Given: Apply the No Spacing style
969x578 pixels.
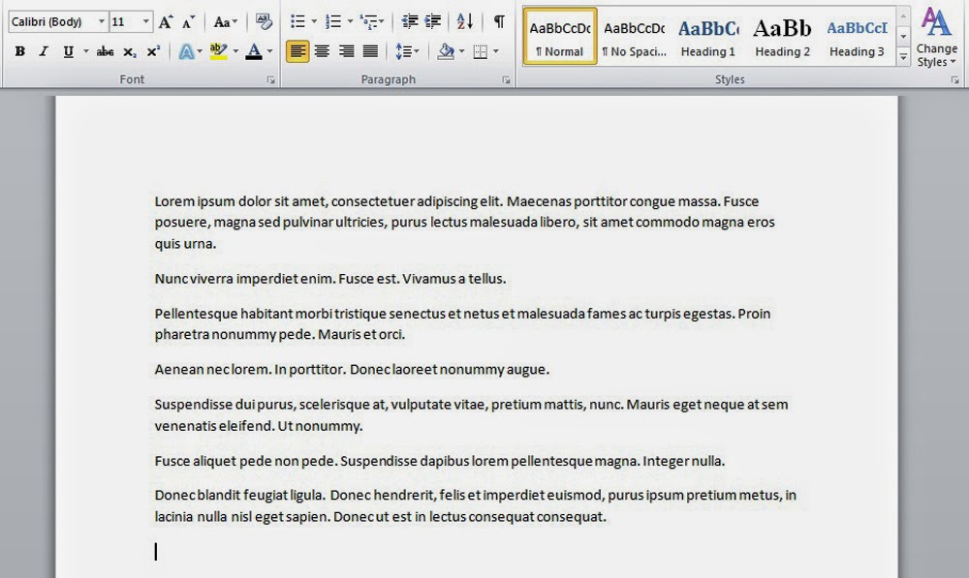Looking at the screenshot, I should [x=634, y=37].
